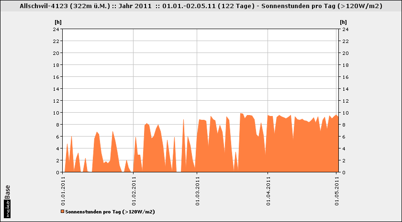This screenshot has width=402, height=222.
Task: Click the right axis unit label [h]
Action: pyautogui.click(x=343, y=22)
